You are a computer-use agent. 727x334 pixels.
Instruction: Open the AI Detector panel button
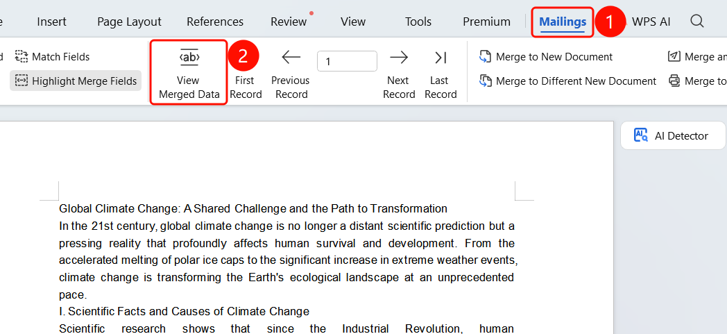tap(672, 135)
